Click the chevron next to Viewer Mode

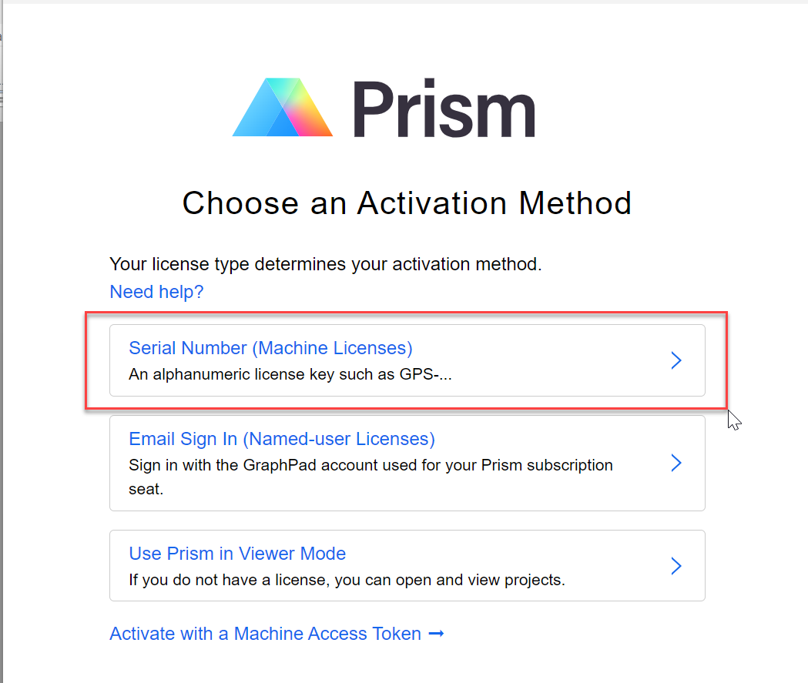pyautogui.click(x=676, y=565)
